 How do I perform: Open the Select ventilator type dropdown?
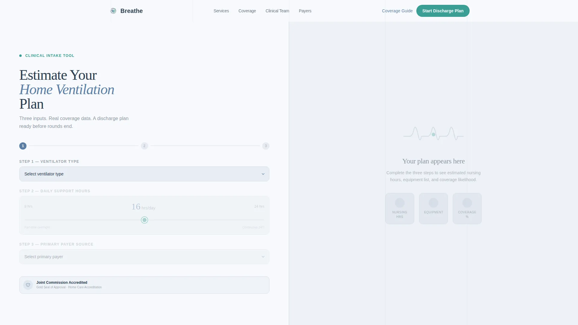coord(144,174)
